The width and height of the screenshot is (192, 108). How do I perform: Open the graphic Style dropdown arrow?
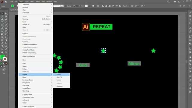89,6
